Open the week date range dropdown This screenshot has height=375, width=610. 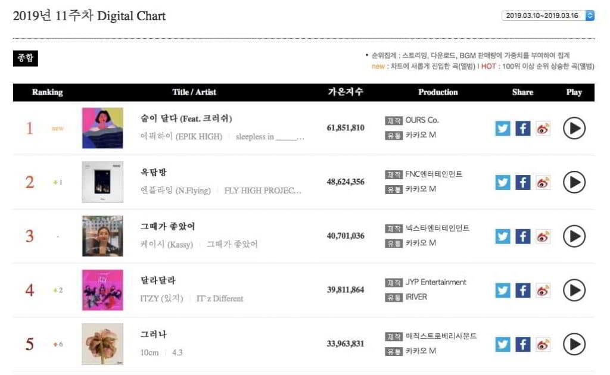click(x=548, y=15)
